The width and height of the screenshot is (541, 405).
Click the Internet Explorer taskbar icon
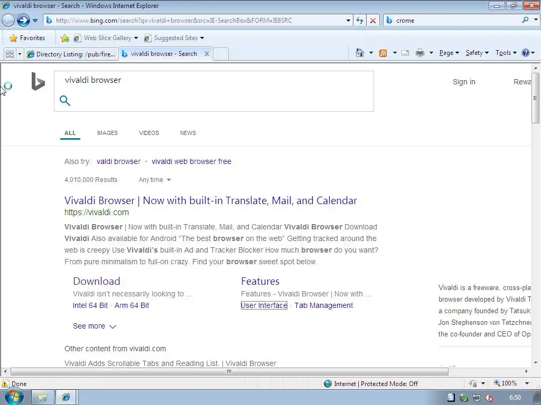pyautogui.click(x=67, y=398)
